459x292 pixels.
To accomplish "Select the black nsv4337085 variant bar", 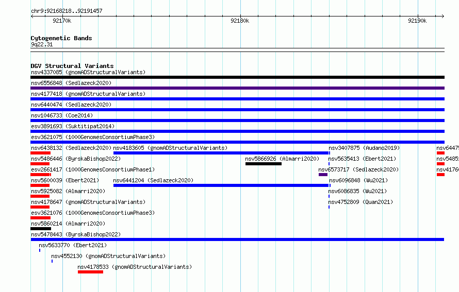I will pos(237,77).
